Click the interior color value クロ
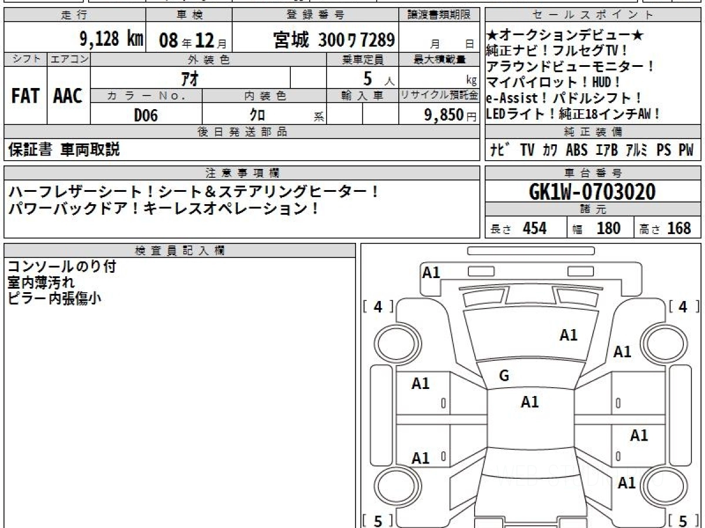Image resolution: width=705 pixels, height=528 pixels. (257, 115)
